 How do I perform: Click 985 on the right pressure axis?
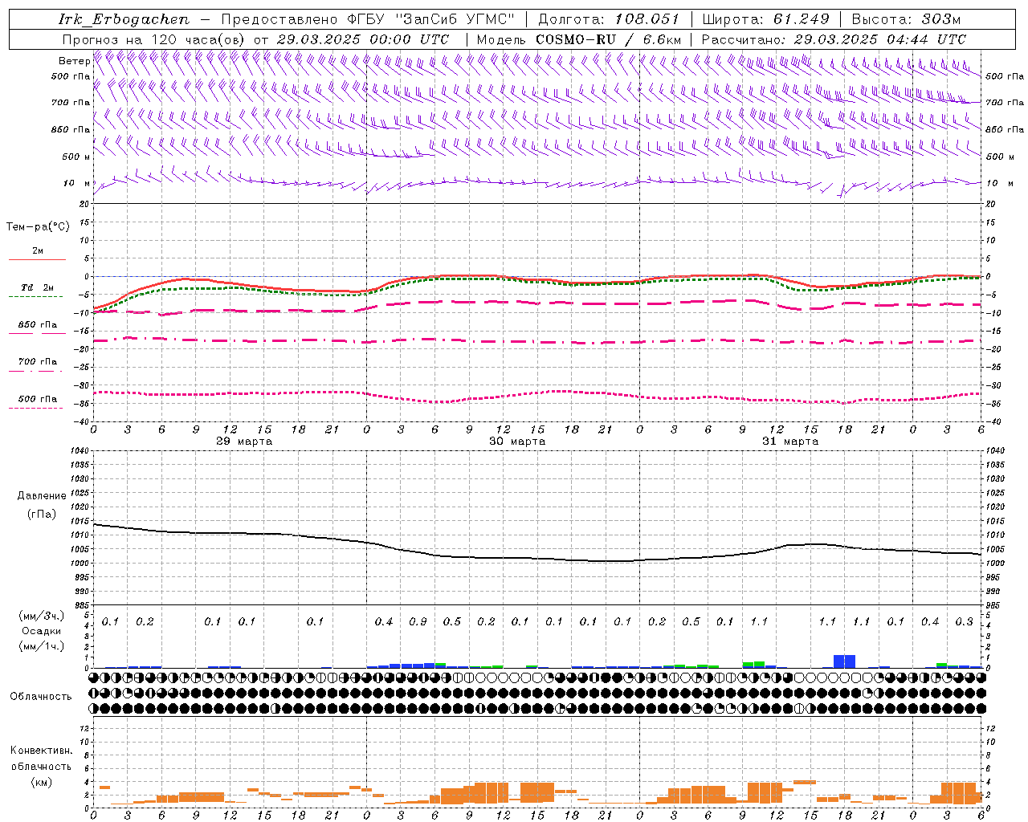pos(994,605)
